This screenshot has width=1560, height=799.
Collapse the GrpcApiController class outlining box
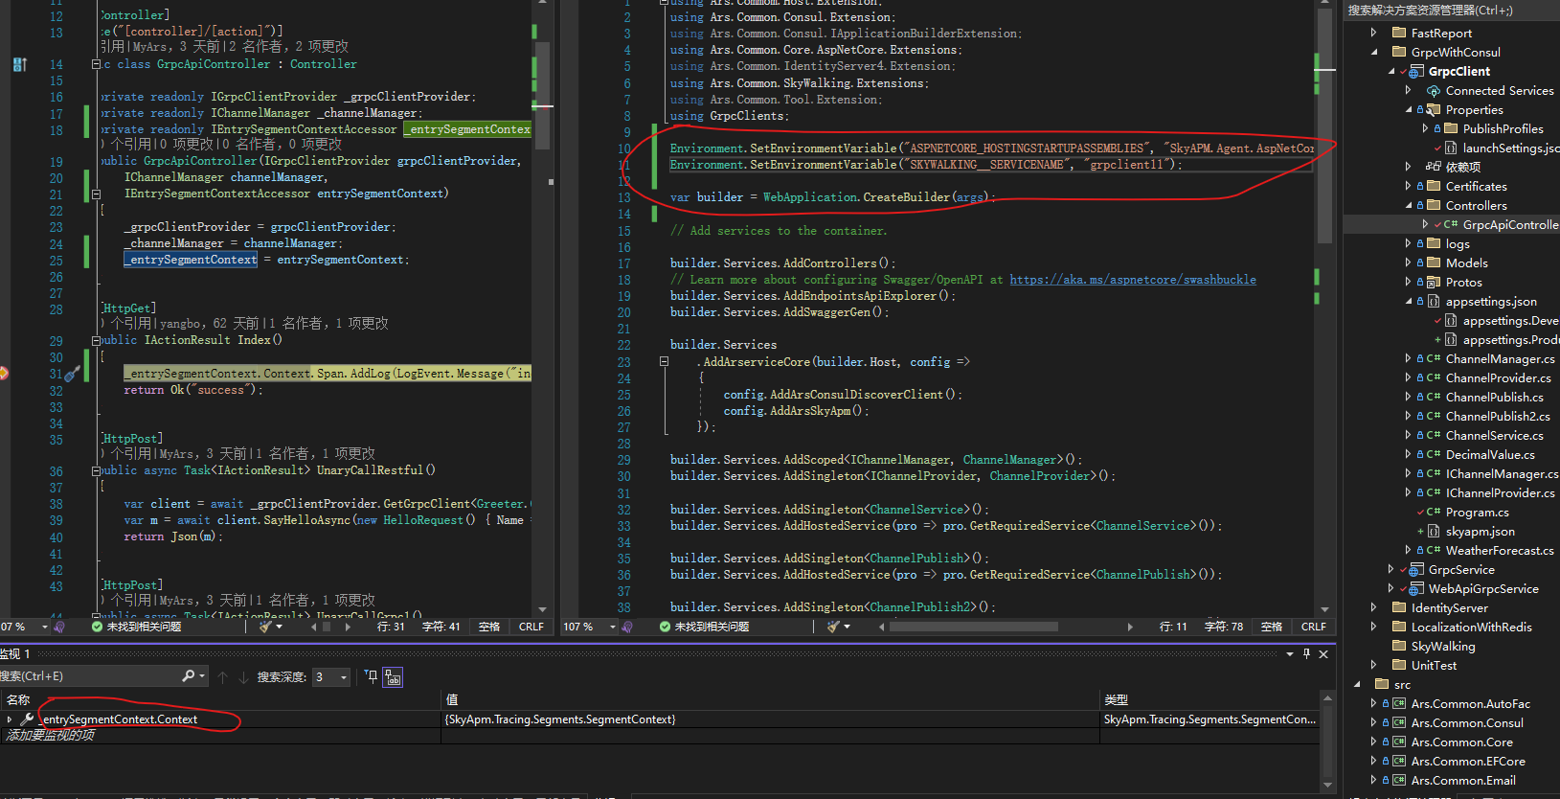[96, 64]
